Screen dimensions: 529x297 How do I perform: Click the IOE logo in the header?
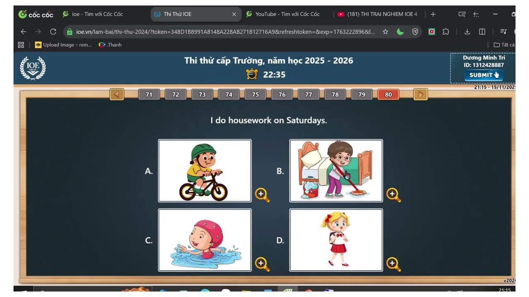tap(33, 68)
